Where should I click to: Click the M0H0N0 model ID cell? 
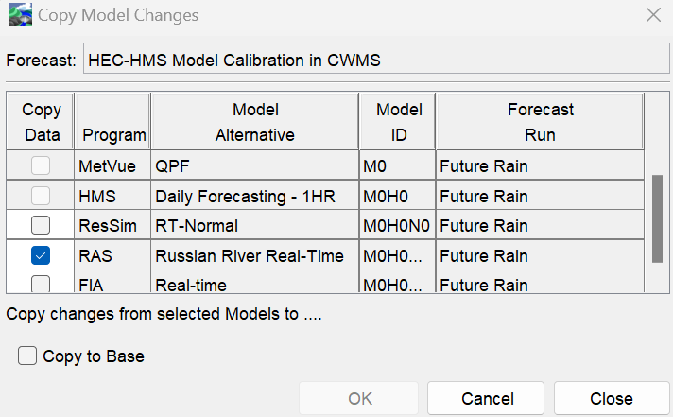click(x=398, y=225)
